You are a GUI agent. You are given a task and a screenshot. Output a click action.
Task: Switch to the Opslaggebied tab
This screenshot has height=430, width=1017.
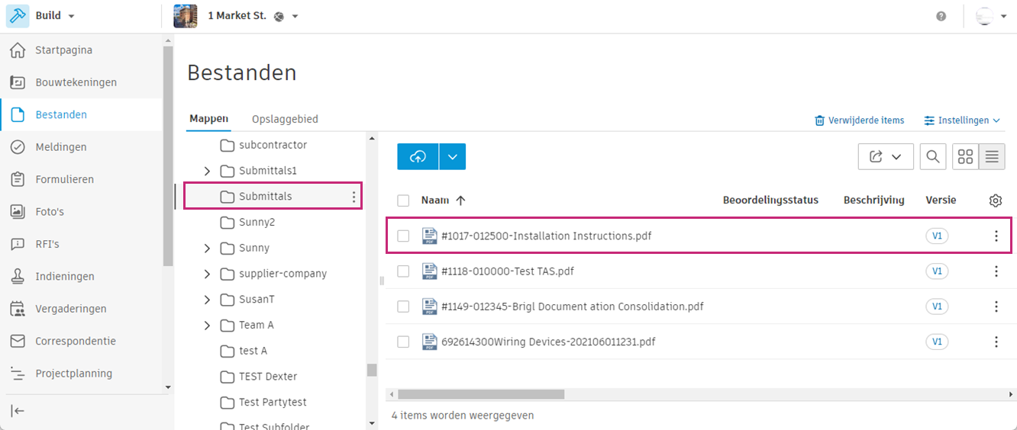pos(285,119)
